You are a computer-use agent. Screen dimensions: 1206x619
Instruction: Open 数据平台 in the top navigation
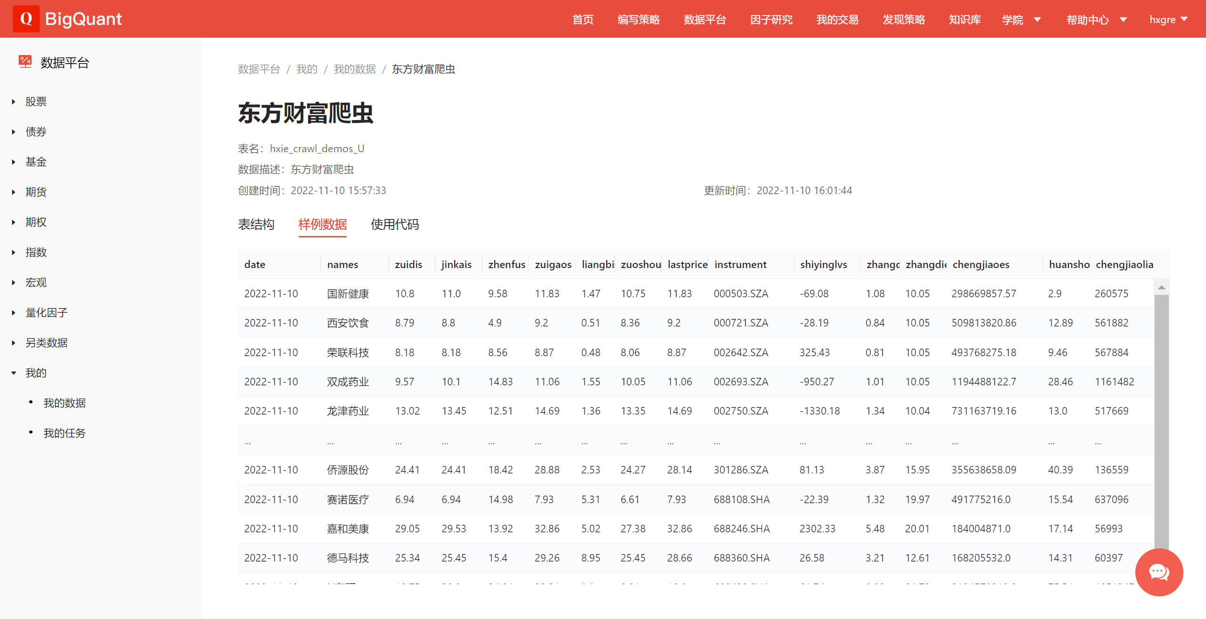click(x=705, y=20)
